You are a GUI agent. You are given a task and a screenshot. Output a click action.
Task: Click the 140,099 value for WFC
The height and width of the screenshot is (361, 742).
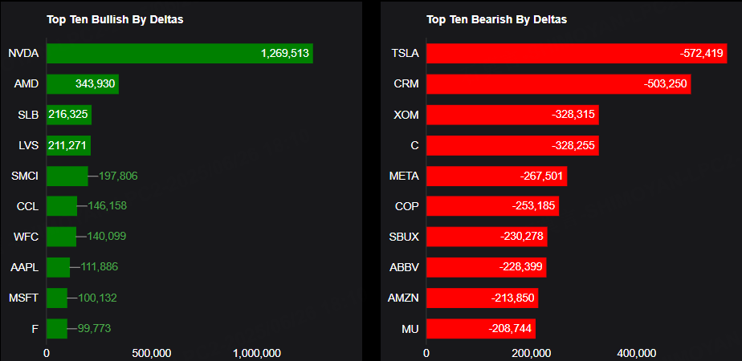click(x=107, y=237)
